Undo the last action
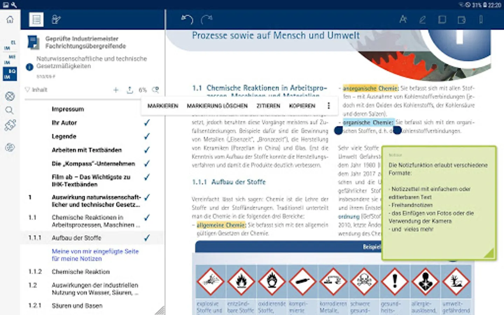The image size is (504, 315). 187,20
